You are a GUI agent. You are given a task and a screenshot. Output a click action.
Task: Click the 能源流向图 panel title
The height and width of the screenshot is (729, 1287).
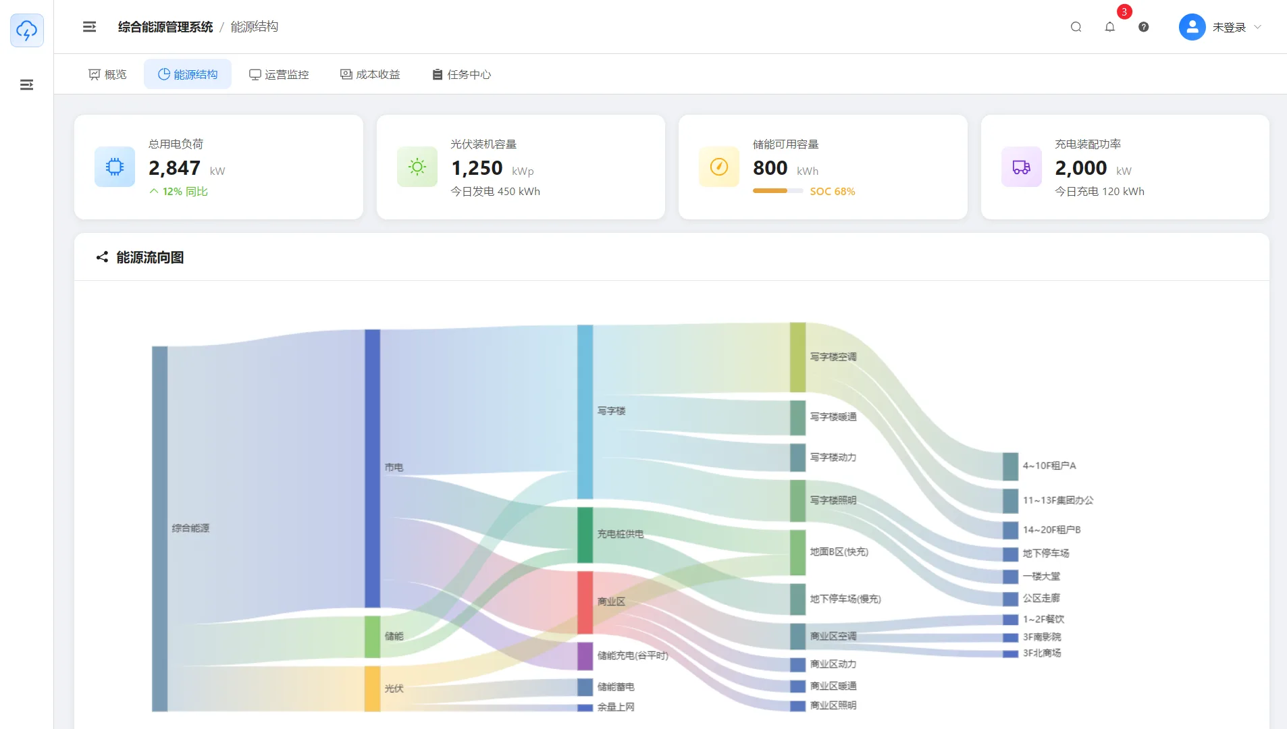pos(150,257)
